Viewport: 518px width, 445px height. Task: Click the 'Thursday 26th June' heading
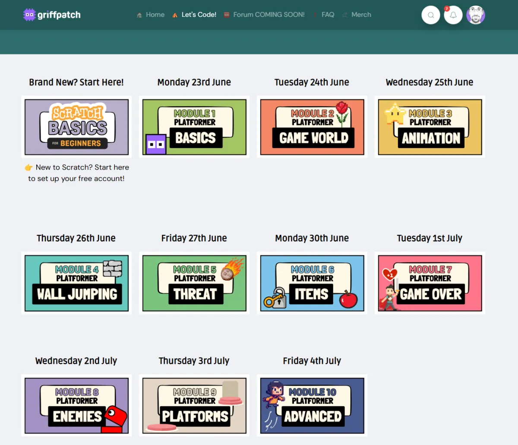pos(76,238)
